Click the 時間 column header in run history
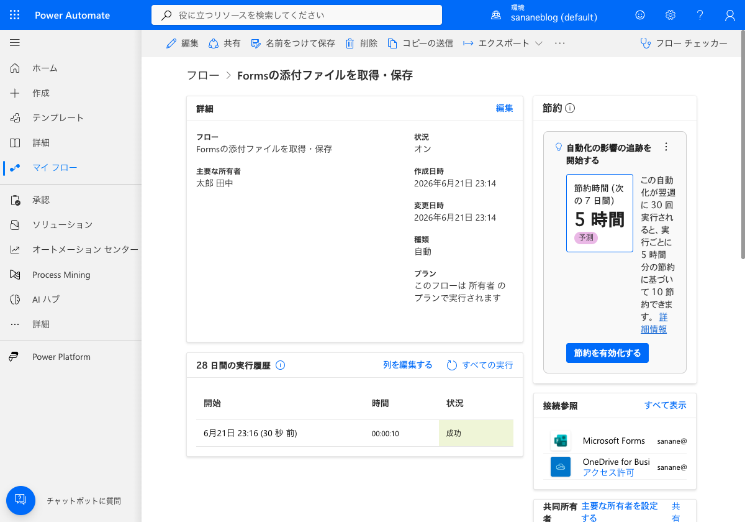The image size is (745, 522). click(380, 403)
